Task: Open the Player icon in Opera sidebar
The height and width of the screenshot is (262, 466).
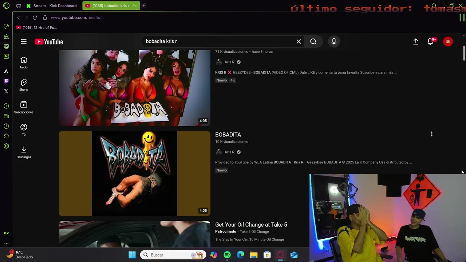Action: click(6, 106)
